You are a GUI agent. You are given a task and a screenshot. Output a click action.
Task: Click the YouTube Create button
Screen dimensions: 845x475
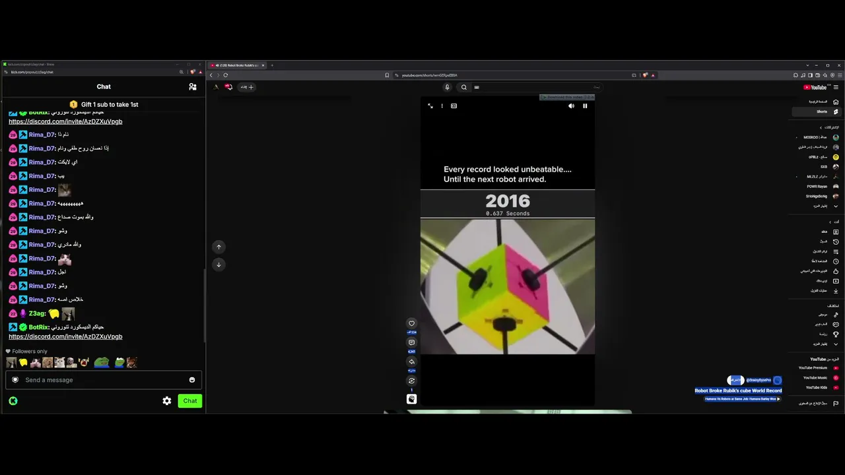[247, 87]
